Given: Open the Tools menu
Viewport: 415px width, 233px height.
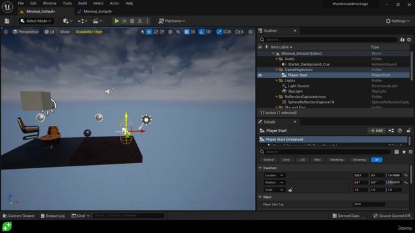Looking at the screenshot, I should point(67,3).
